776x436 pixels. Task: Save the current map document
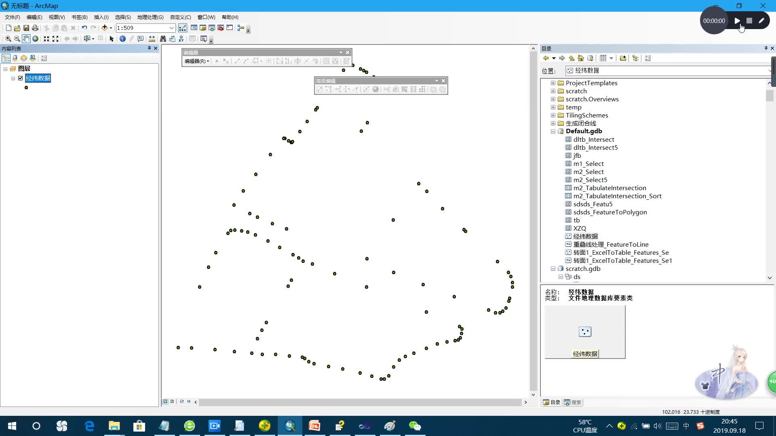click(x=26, y=28)
